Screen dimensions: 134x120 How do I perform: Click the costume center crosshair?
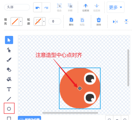pos(80,88)
